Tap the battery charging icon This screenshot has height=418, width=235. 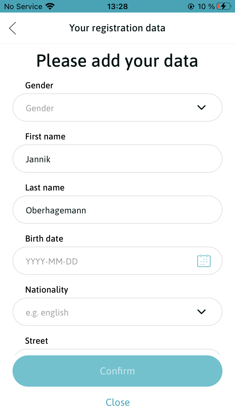point(225,6)
